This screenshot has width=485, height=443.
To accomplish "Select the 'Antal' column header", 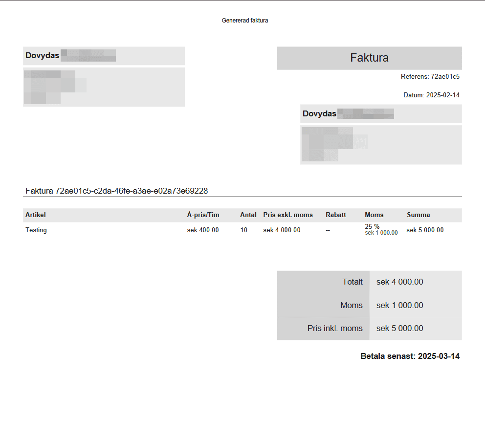I will 248,215.
